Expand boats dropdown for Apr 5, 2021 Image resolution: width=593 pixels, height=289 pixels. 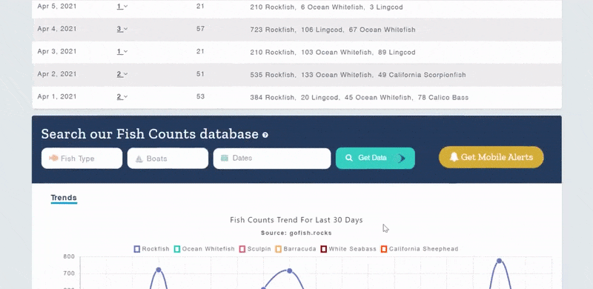122,7
